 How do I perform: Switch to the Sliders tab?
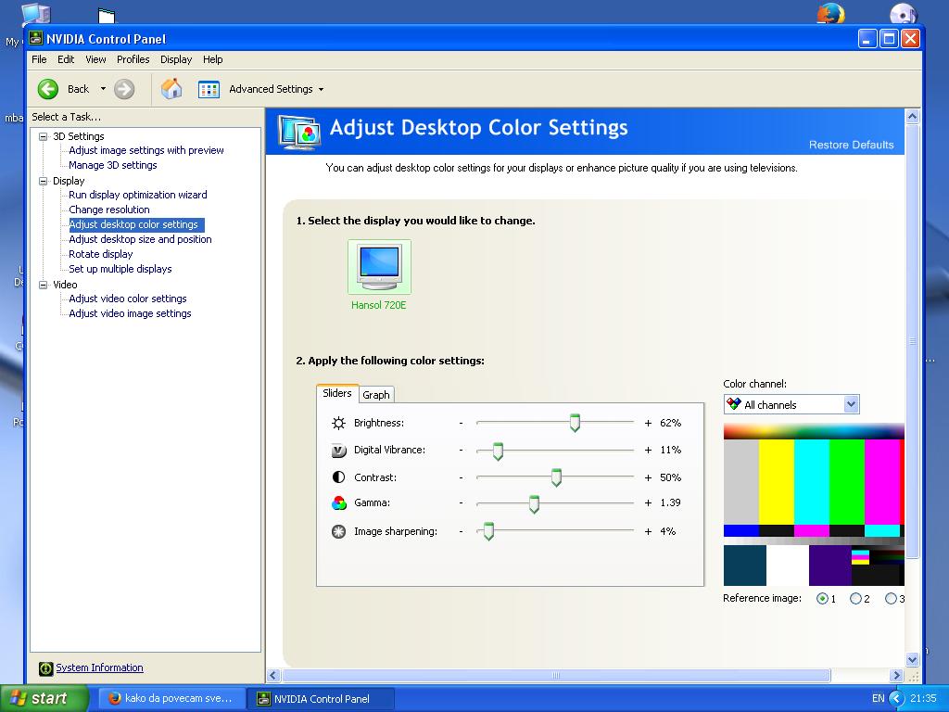337,393
